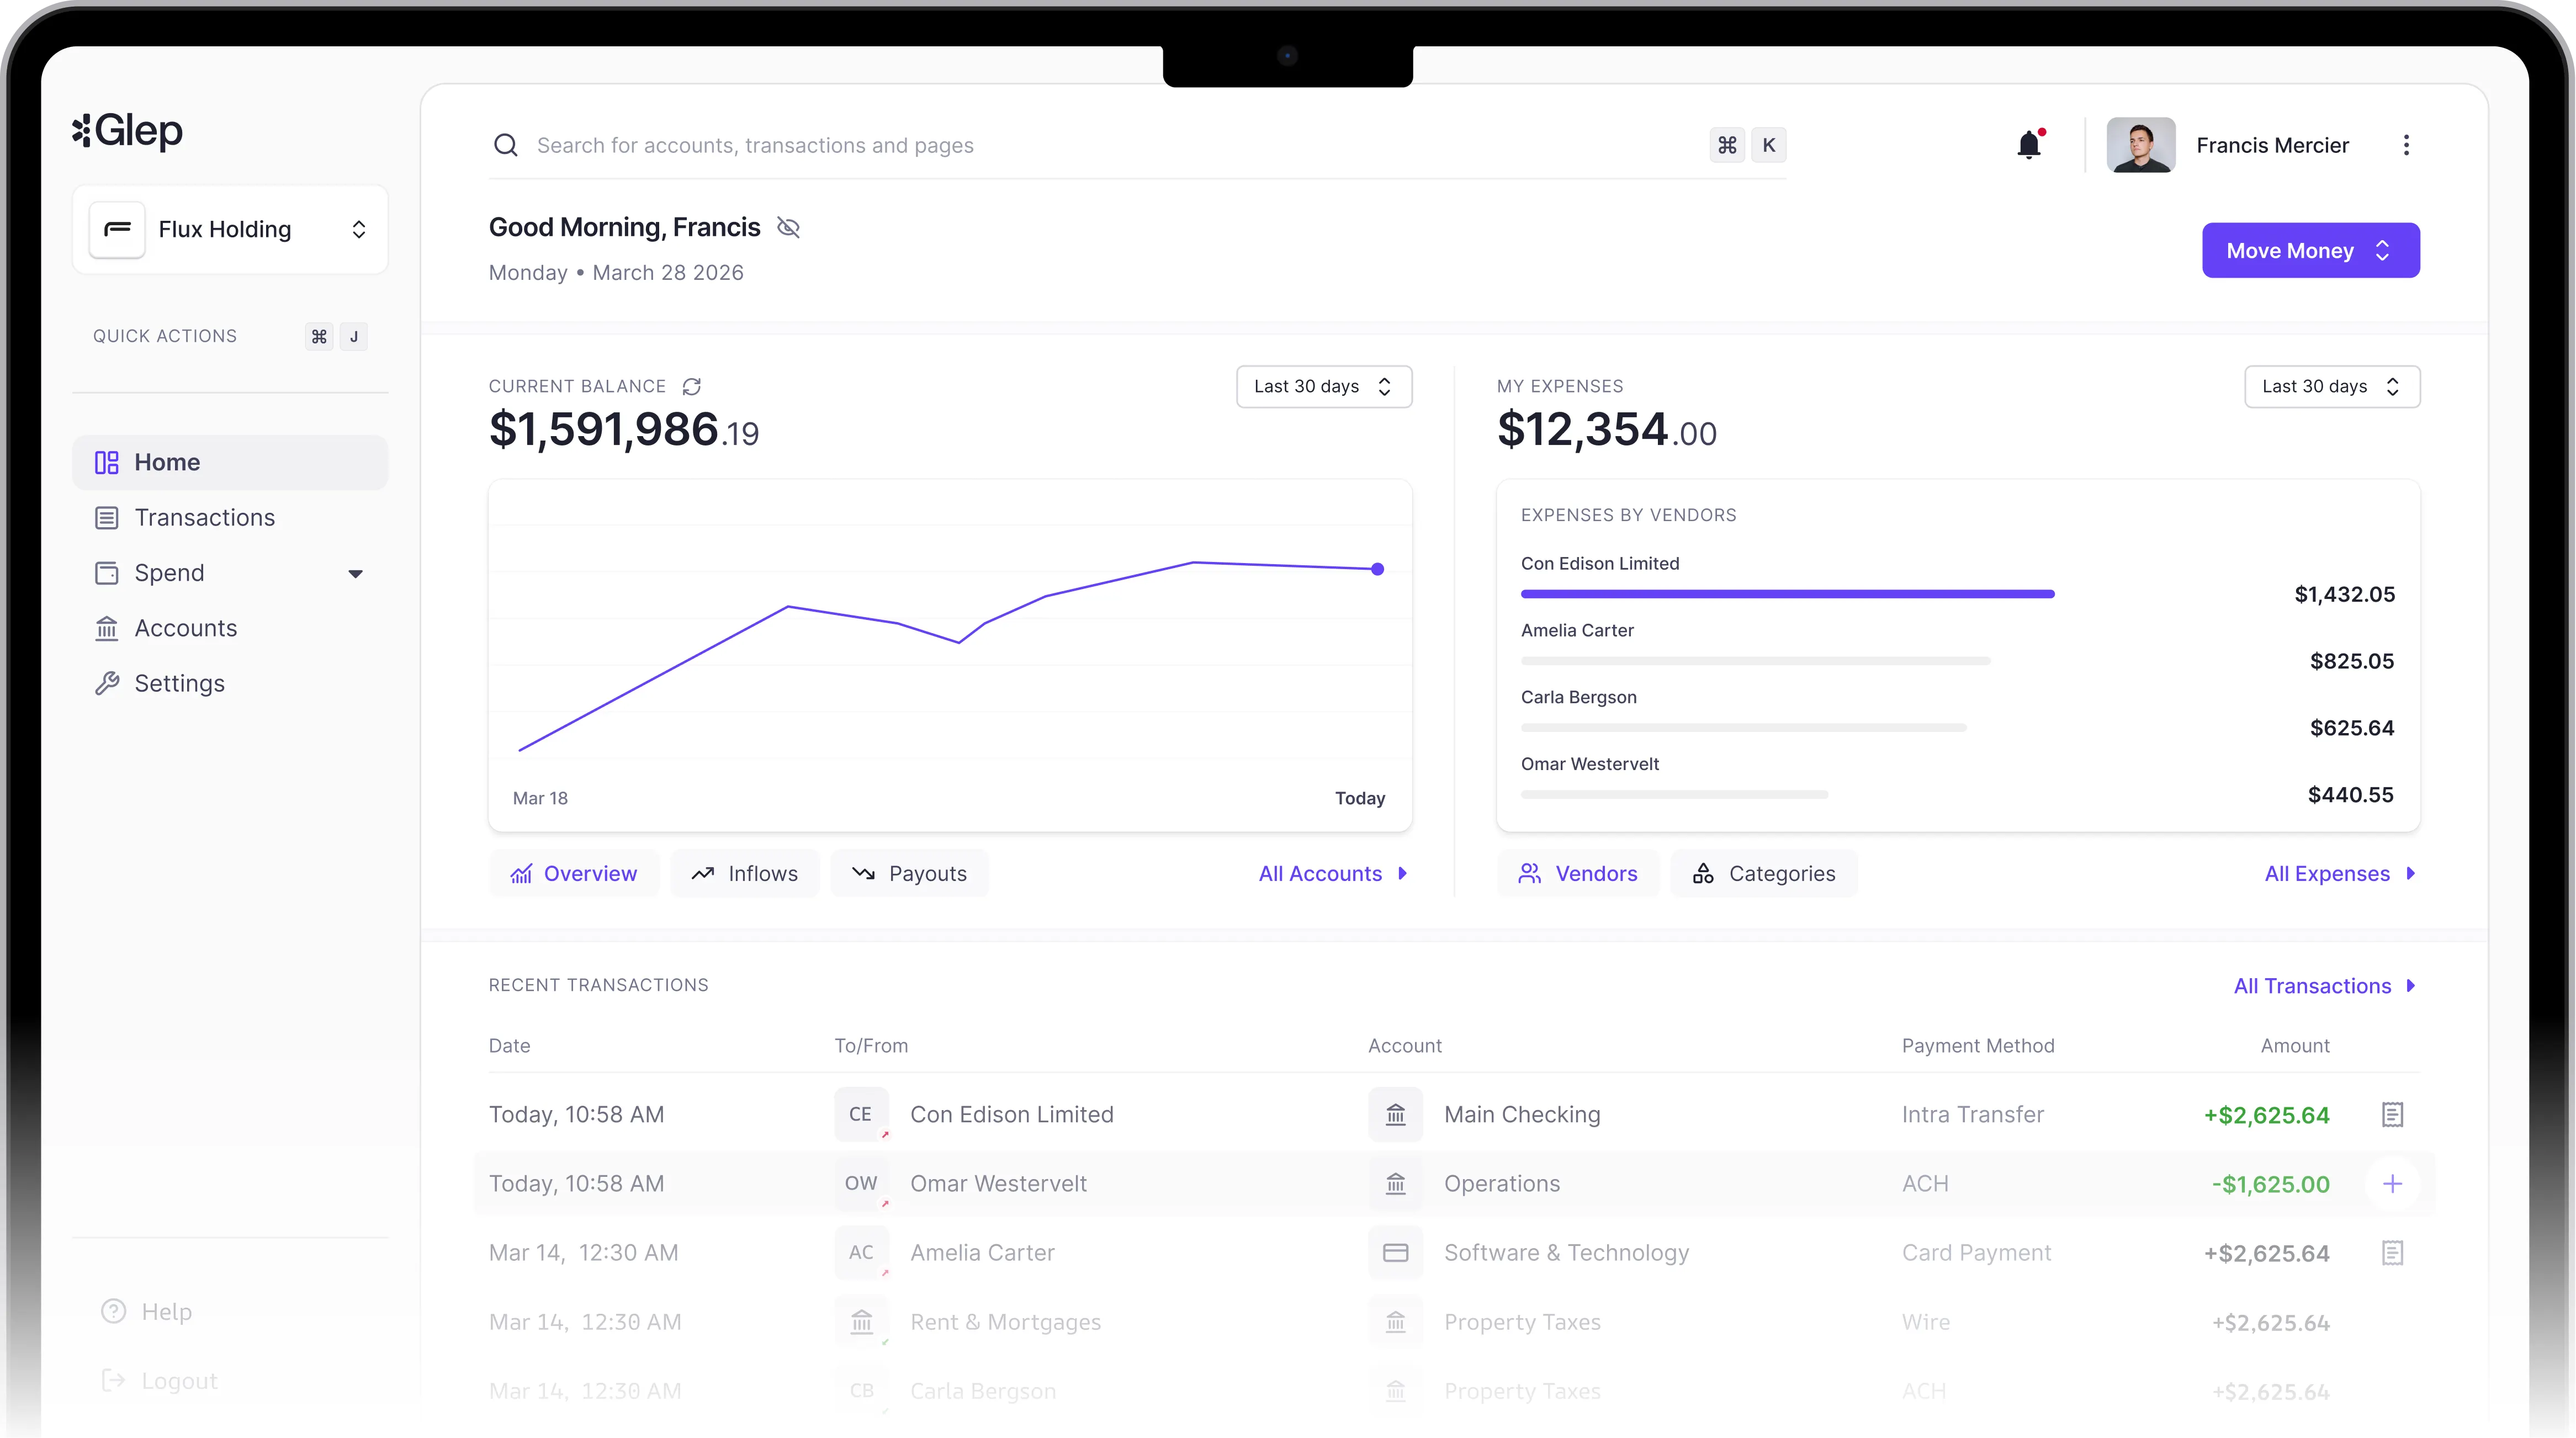
Task: Open Move Money dropdown button
Action: coord(2310,250)
